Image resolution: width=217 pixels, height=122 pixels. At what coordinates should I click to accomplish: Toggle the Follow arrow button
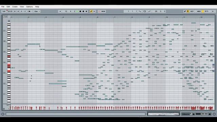tap(60, 11)
